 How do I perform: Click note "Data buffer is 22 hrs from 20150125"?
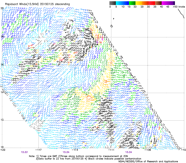[61, 159]
